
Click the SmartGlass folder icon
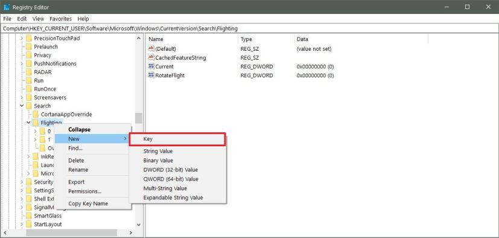29,216
